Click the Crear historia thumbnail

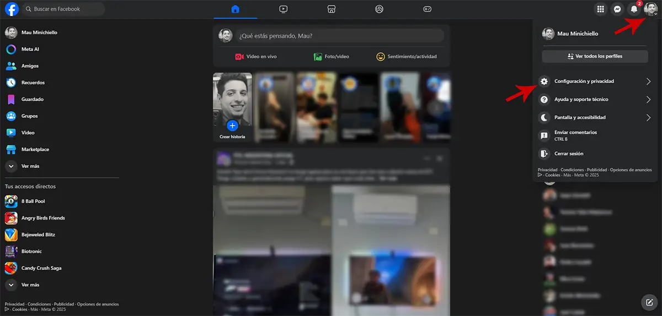coord(232,106)
